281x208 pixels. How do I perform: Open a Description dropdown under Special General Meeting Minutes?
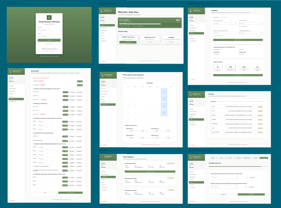click(x=45, y=121)
